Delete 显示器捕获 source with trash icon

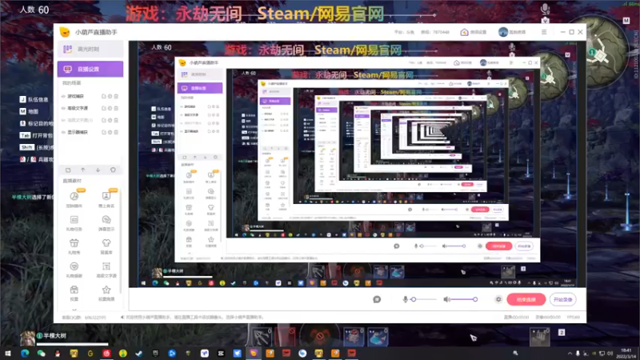116,132
